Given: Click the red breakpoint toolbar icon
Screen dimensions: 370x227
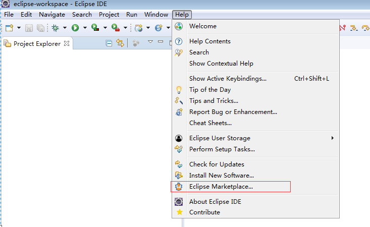Looking at the screenshot, I should click(x=343, y=28).
